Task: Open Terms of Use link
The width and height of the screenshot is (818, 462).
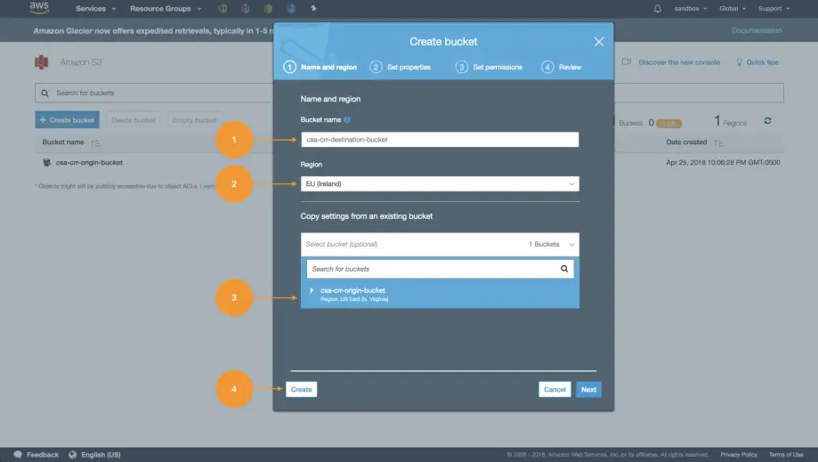Action: pos(786,455)
